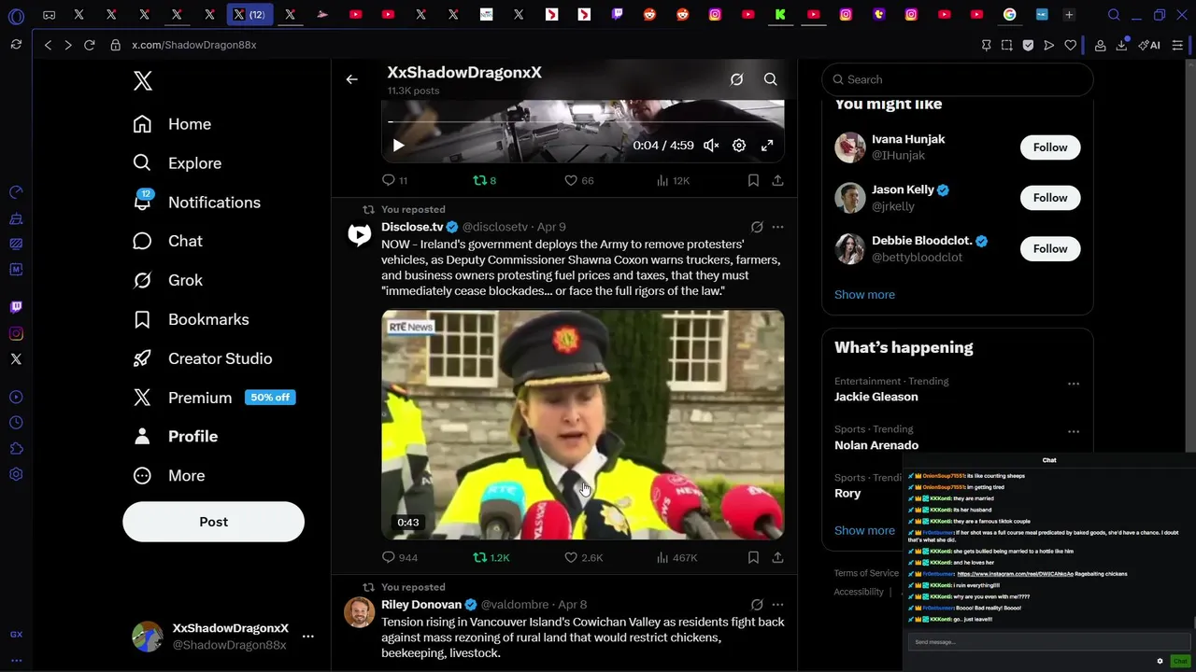Open Chat in the X sidebar

[167, 241]
